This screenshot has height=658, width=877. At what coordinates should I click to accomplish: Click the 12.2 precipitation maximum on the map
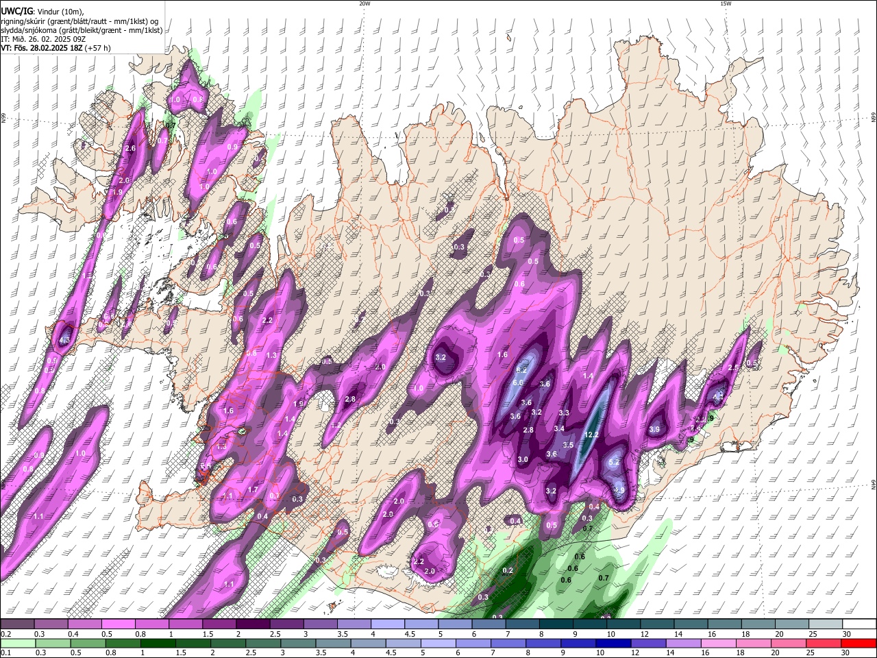[x=591, y=435]
